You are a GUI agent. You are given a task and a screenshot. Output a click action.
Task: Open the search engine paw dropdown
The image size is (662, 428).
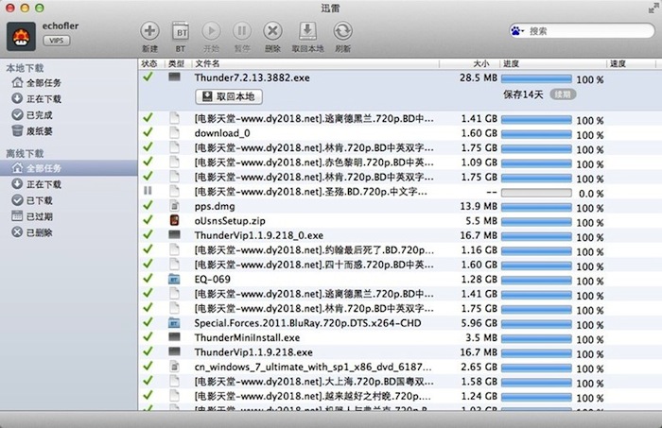pos(519,31)
